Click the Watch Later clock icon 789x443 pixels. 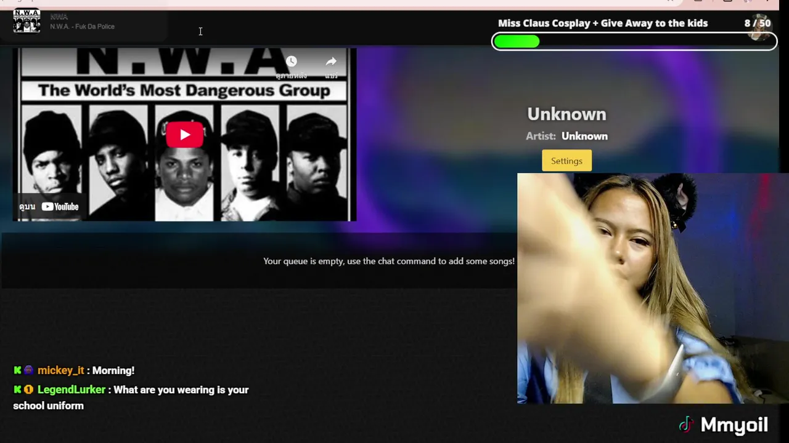pos(292,62)
